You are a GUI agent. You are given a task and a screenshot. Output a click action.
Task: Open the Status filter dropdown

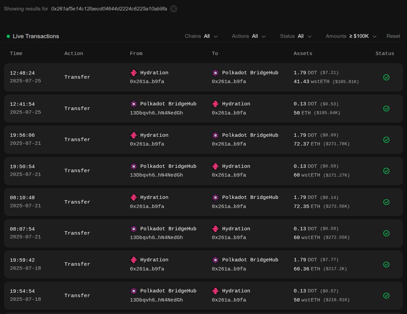[296, 36]
